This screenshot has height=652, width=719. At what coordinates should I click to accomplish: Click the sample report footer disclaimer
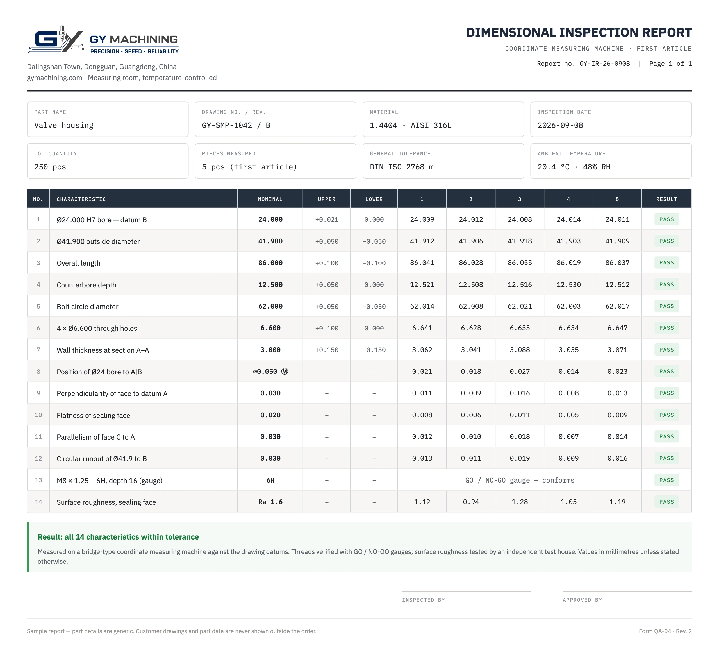[x=172, y=631]
